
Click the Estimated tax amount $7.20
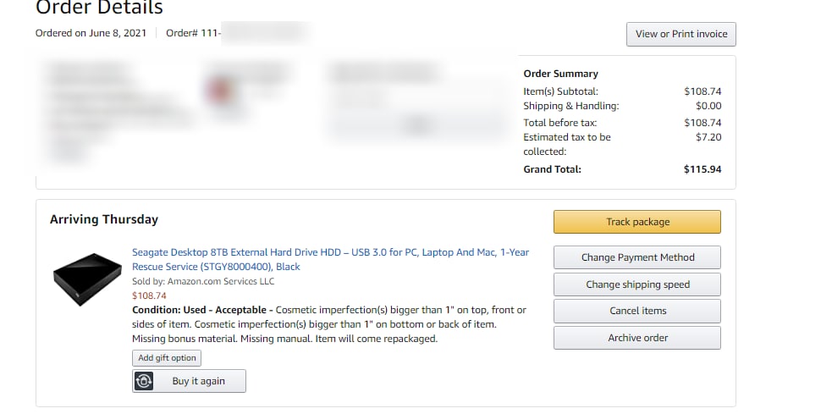click(708, 137)
